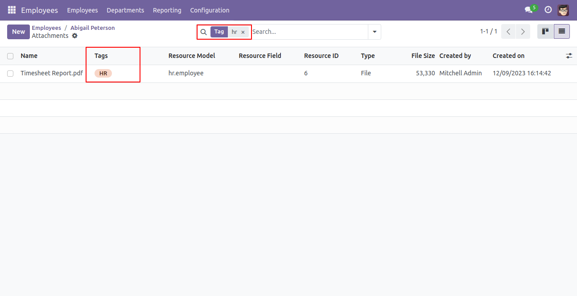The width and height of the screenshot is (577, 296).
Task: Click the Employees app title
Action: 39,10
